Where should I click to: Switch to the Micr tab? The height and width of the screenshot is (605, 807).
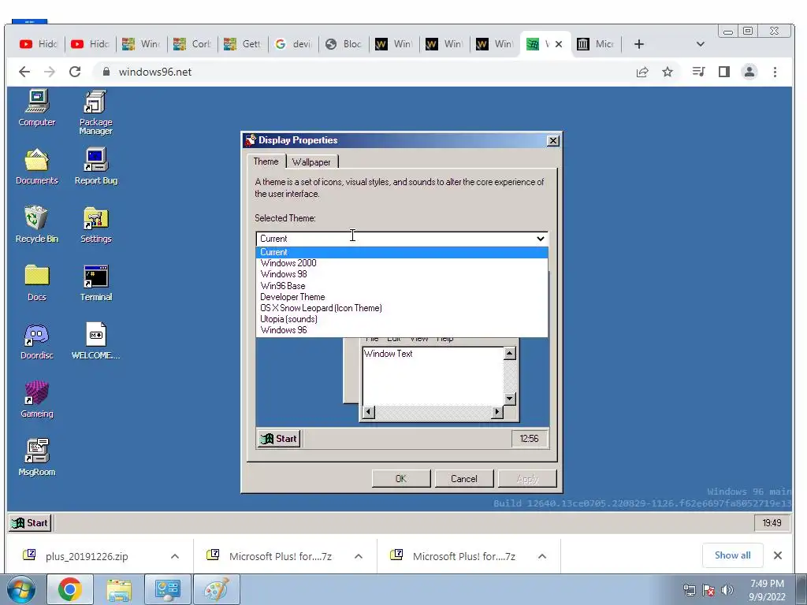(596, 44)
